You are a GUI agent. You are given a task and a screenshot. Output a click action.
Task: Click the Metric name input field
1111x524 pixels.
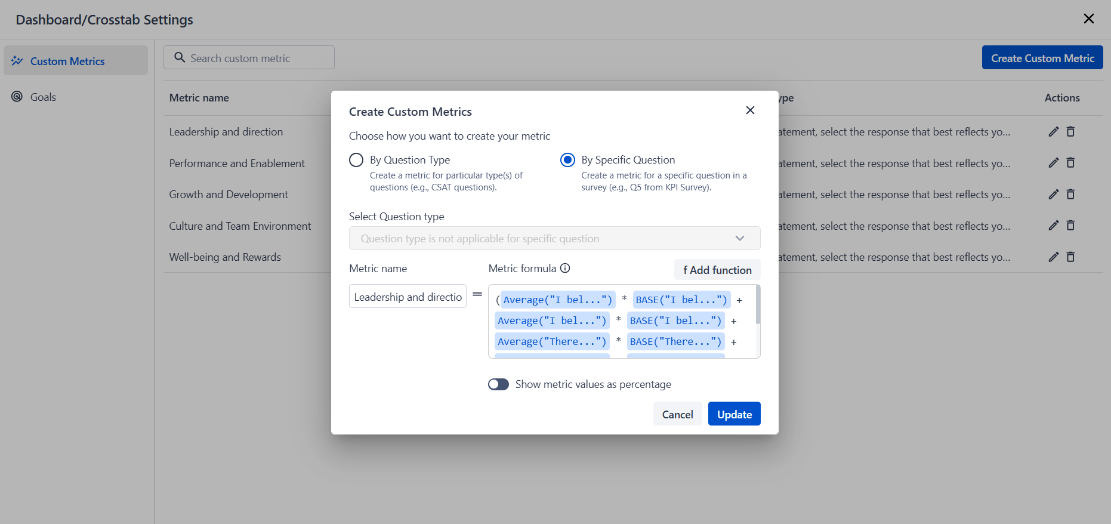coord(408,297)
